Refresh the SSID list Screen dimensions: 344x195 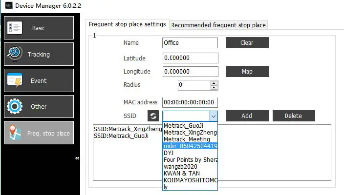point(153,116)
